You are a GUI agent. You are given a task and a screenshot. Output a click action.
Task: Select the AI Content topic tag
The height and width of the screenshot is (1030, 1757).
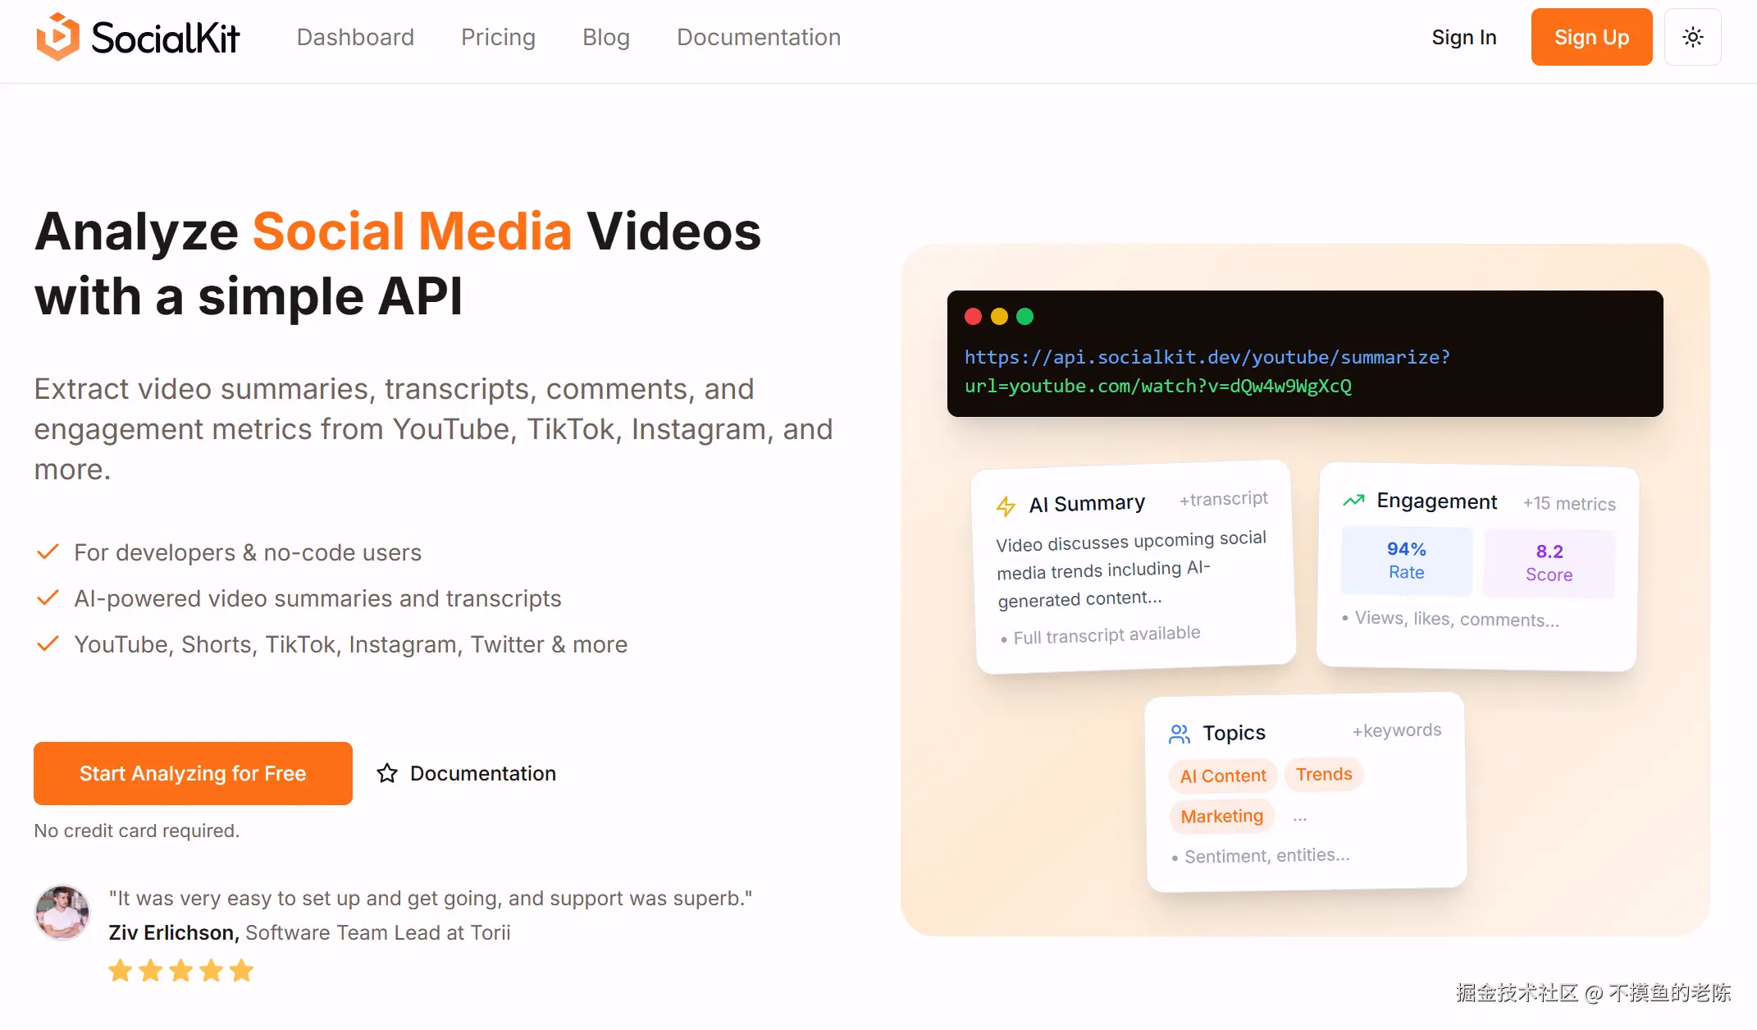[x=1223, y=776]
